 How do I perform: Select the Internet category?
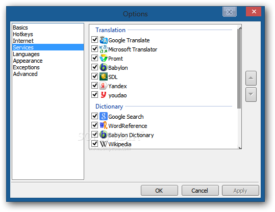[48, 41]
